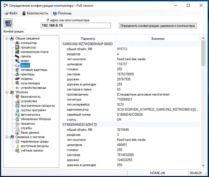Select SAMSUNG MZ7WD960HAGP-00003 disk header row
The width and height of the screenshot is (209, 177).
coord(131,44)
